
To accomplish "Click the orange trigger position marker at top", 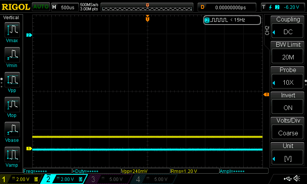I will tap(147, 18).
